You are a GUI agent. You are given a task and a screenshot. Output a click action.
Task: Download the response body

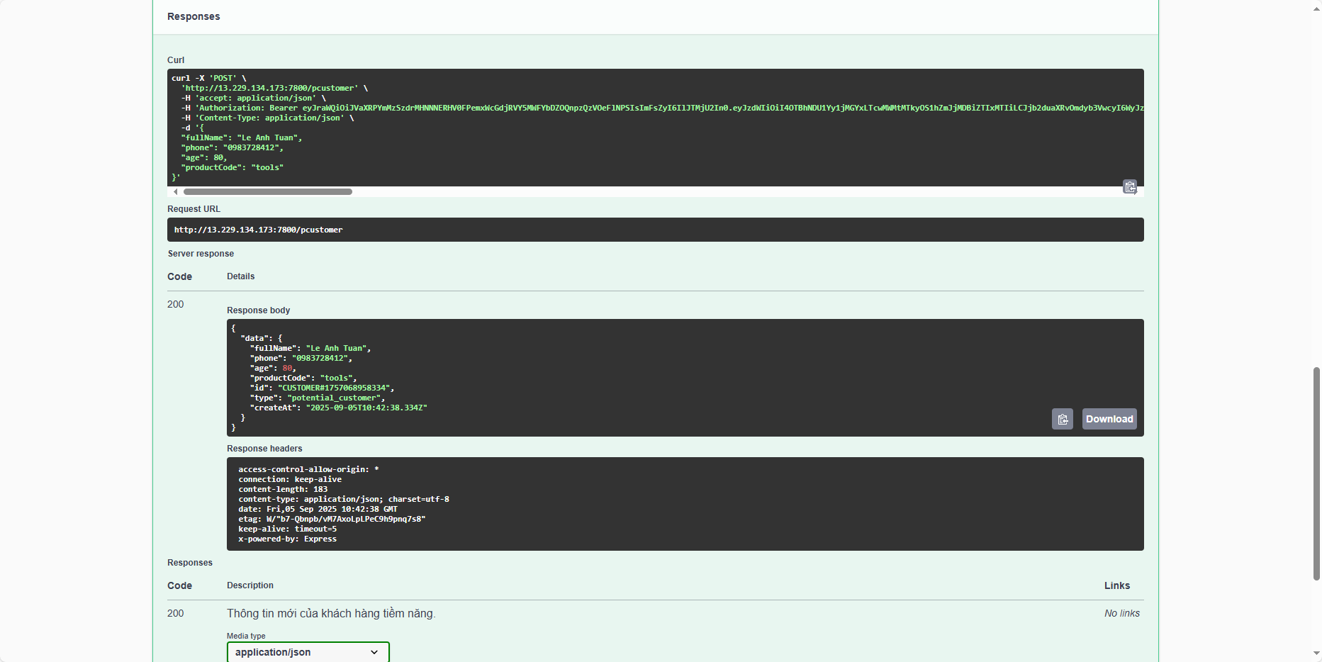click(1109, 419)
